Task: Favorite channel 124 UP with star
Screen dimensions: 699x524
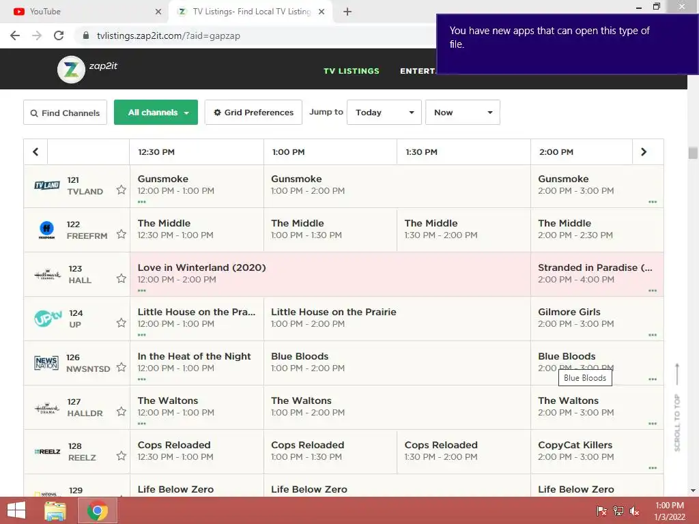Action: pyautogui.click(x=122, y=323)
